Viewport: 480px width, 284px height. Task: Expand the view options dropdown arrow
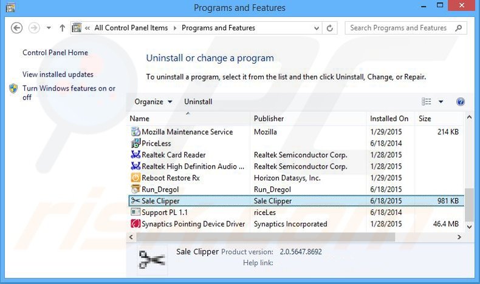click(x=441, y=101)
